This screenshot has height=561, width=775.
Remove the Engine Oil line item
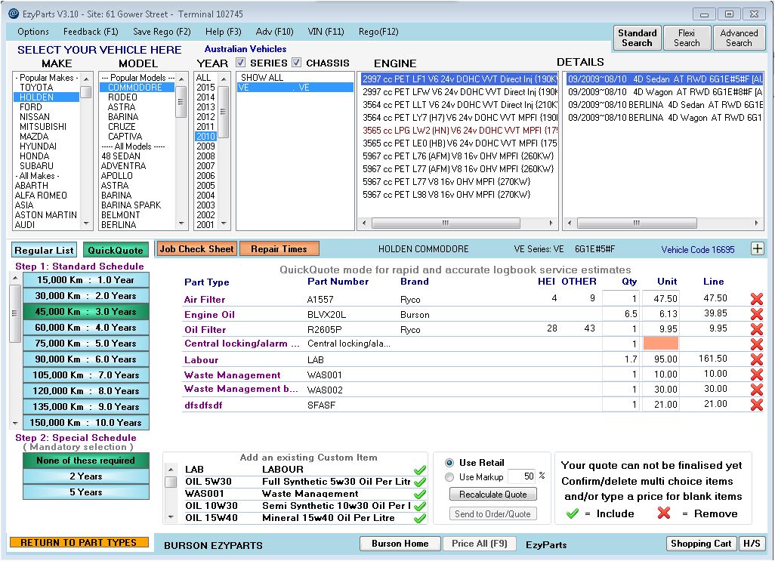pos(756,314)
